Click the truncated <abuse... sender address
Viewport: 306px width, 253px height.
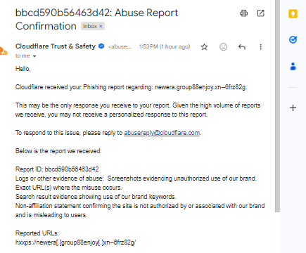click(120, 46)
